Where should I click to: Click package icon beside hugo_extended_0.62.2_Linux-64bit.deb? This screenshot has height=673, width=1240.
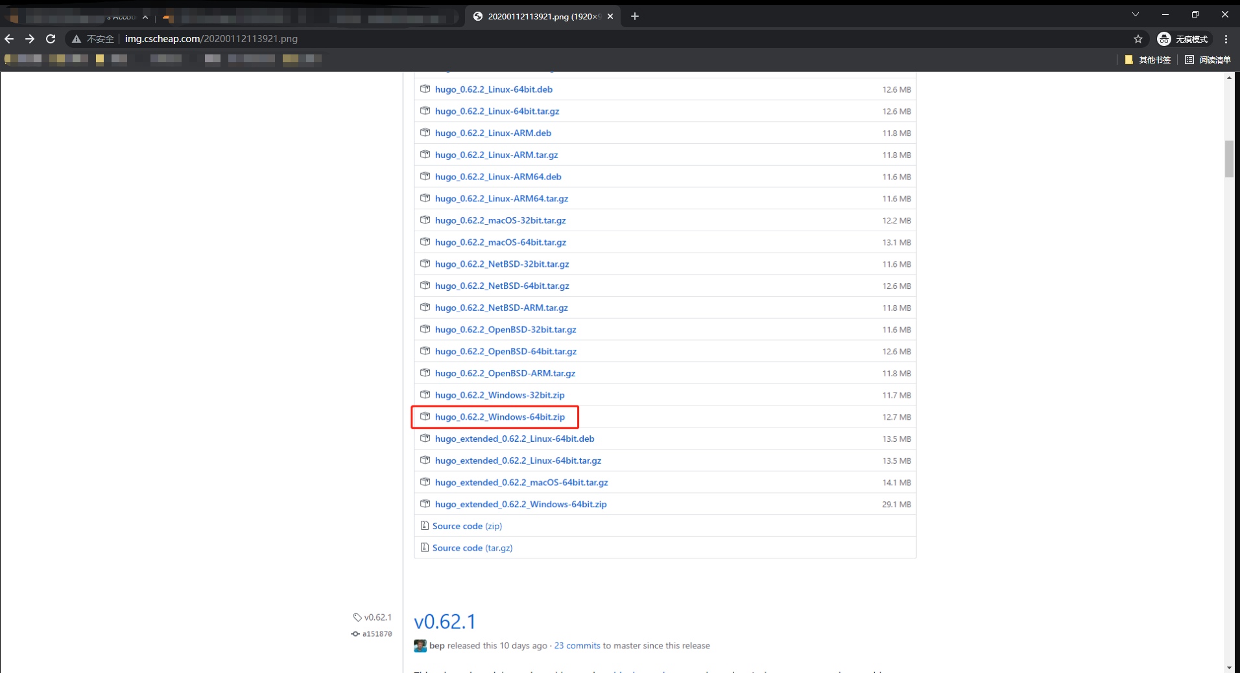(x=425, y=438)
